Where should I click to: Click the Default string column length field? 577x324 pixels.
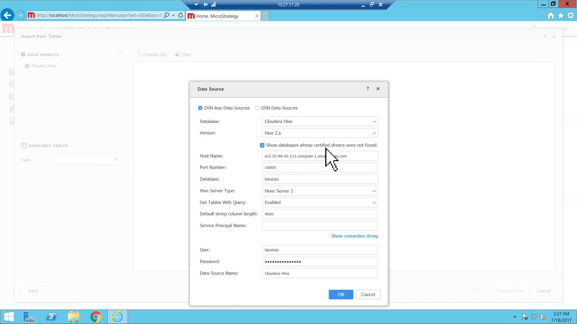320,214
